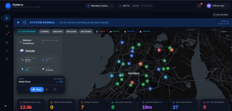Click the Next.js N badge
This screenshot has height=111, width=232.
pyautogui.click(x=6, y=106)
